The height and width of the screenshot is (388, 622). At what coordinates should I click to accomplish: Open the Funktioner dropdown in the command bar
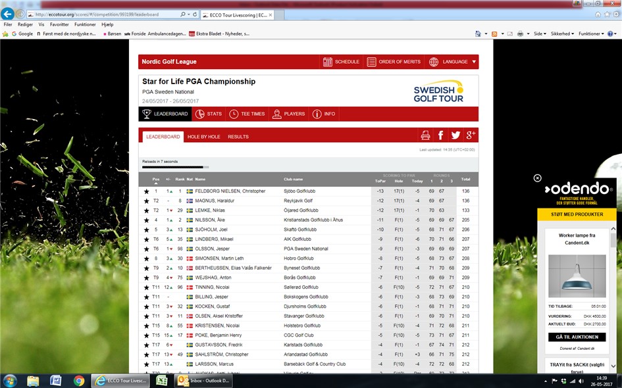(591, 34)
